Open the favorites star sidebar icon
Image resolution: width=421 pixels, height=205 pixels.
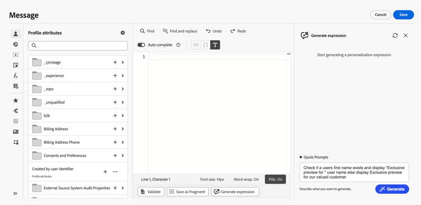[16, 101]
